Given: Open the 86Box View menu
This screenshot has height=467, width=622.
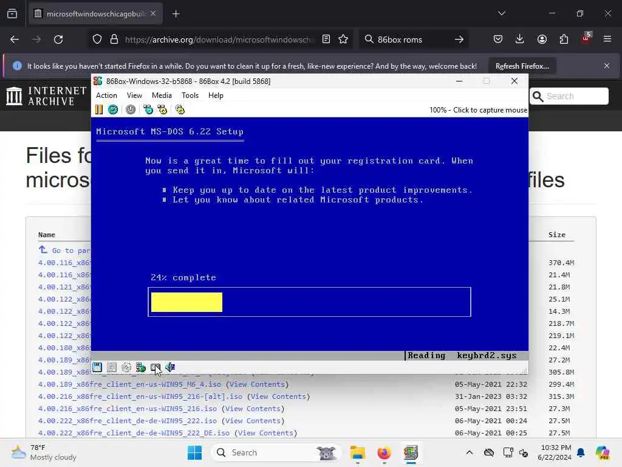Looking at the screenshot, I should point(134,95).
